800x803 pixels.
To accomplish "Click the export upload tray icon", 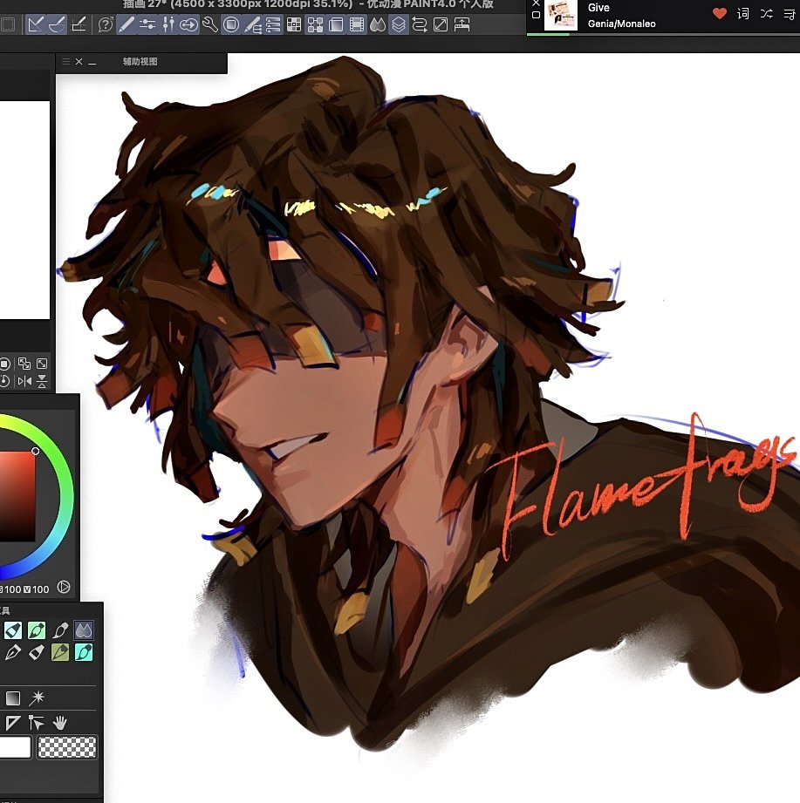I will coord(462,24).
